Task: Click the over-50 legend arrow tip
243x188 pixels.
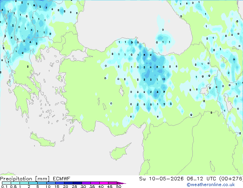Action: point(121,183)
